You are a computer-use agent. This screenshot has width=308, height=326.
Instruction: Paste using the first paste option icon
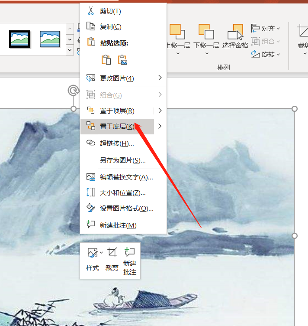(106, 60)
